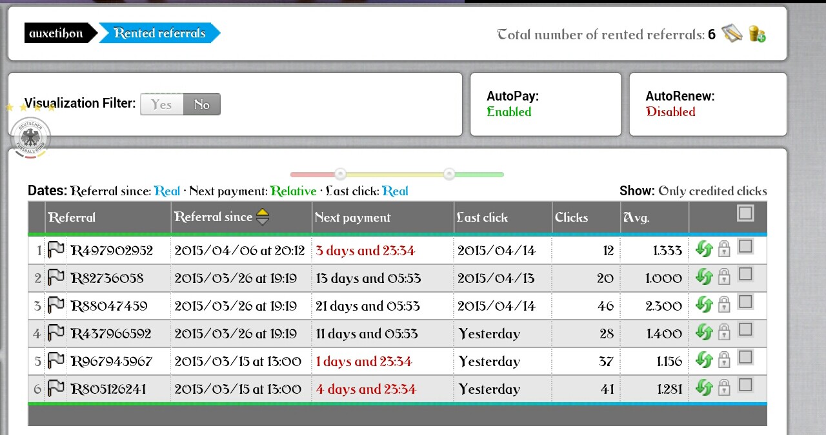The width and height of the screenshot is (826, 435).
Task: Click AutoPay Enabled status
Action: pyautogui.click(x=509, y=111)
